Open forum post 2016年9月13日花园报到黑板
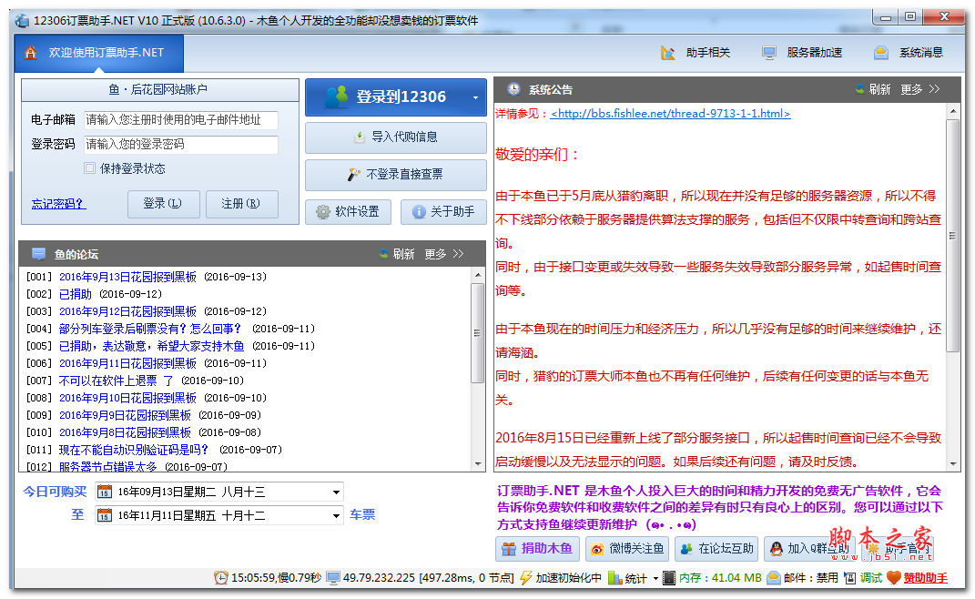Viewport: 975px width, 599px height. (127, 277)
